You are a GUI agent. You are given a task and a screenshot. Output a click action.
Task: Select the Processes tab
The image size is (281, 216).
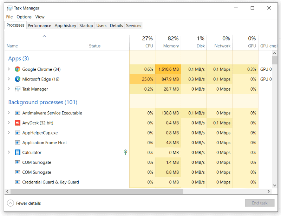pyautogui.click(x=15, y=25)
